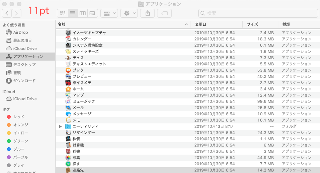Sort by the 変更日 column header
The width and height of the screenshot is (320, 173).
coord(216,24)
